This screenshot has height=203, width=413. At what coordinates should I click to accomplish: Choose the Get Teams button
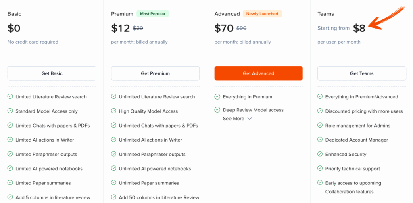point(362,73)
